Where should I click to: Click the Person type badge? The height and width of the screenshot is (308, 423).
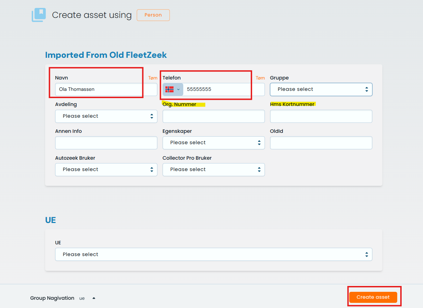pyautogui.click(x=153, y=15)
